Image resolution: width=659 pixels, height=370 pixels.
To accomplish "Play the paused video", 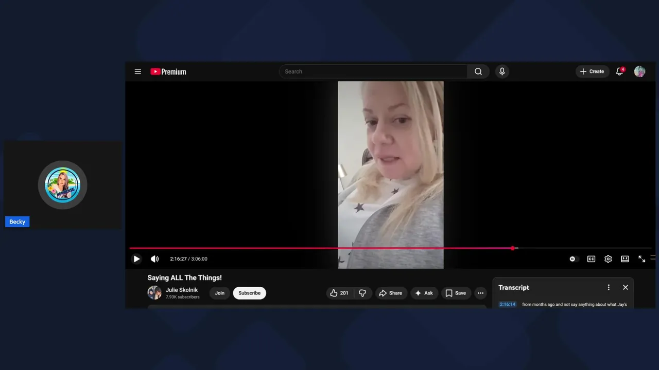I will [136, 259].
